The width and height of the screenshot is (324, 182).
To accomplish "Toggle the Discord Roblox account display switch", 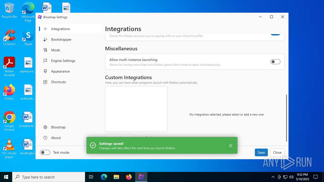I will click(275, 34).
